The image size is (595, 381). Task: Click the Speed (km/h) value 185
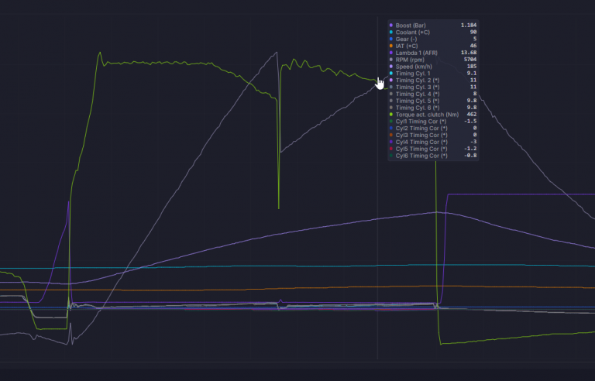click(472, 67)
